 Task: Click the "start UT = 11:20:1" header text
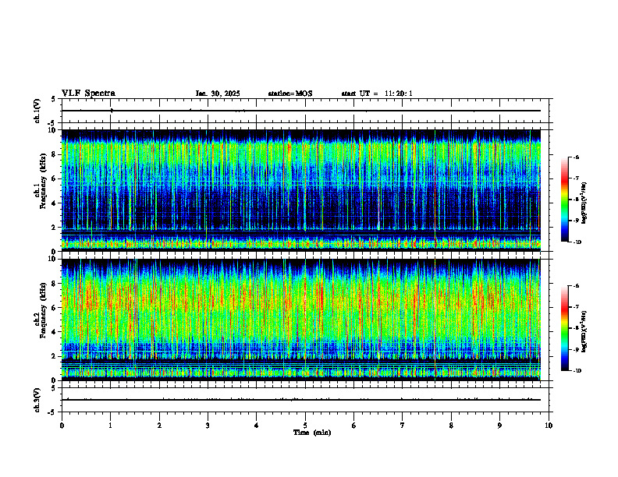(x=377, y=94)
